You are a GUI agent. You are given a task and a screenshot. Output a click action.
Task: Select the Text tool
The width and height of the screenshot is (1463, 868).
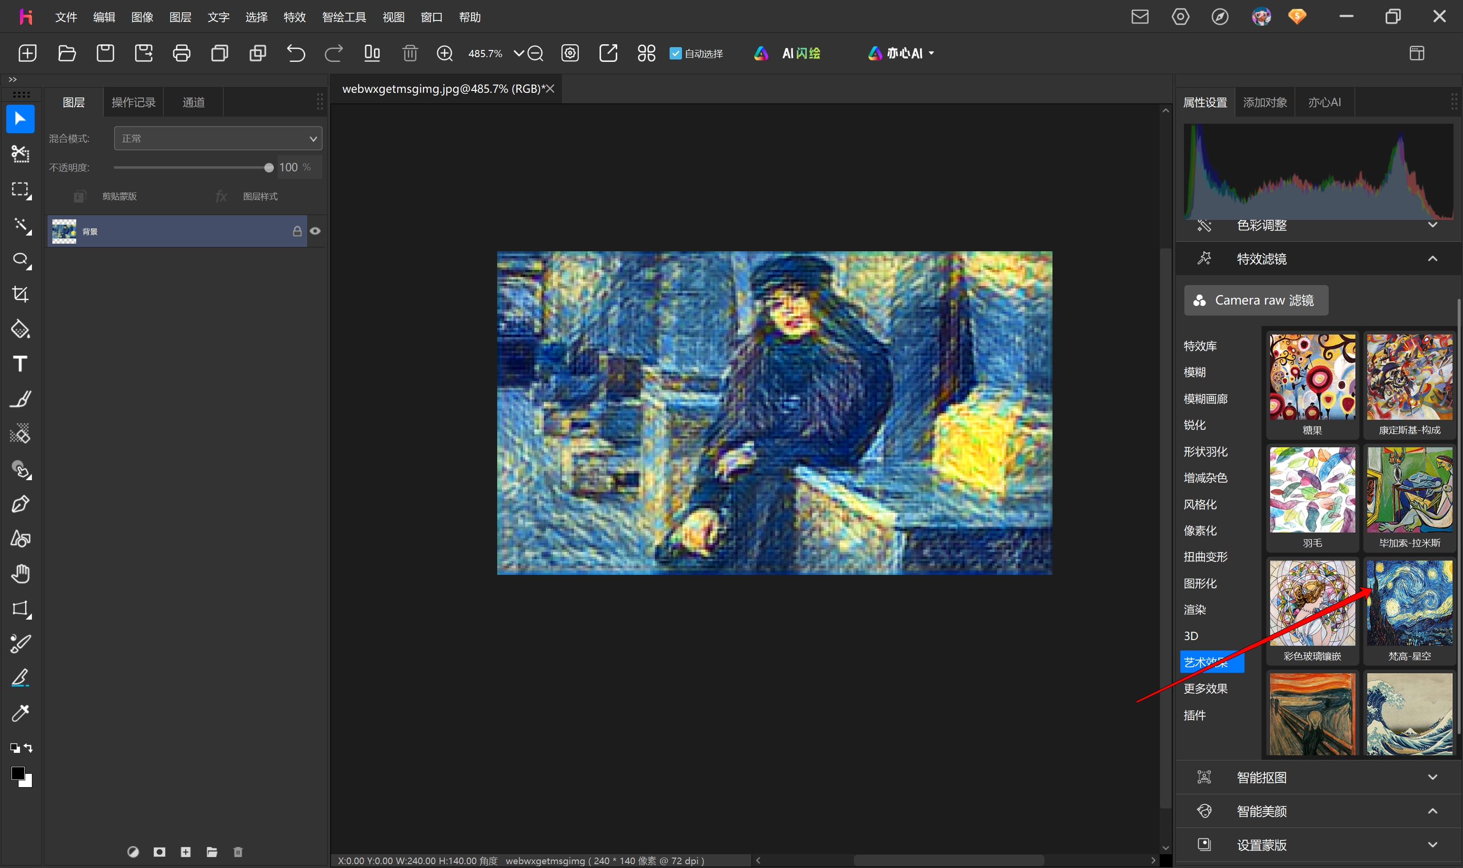pyautogui.click(x=20, y=364)
